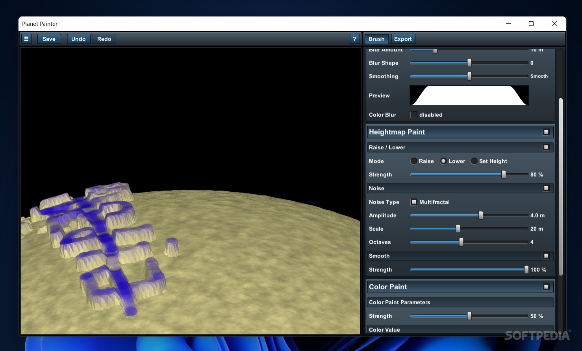Click the Color Blur label
Viewport: 582px width, 351px height.
coord(383,115)
